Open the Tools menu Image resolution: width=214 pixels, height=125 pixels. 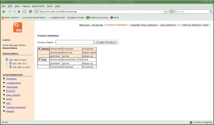[x=49, y=6]
